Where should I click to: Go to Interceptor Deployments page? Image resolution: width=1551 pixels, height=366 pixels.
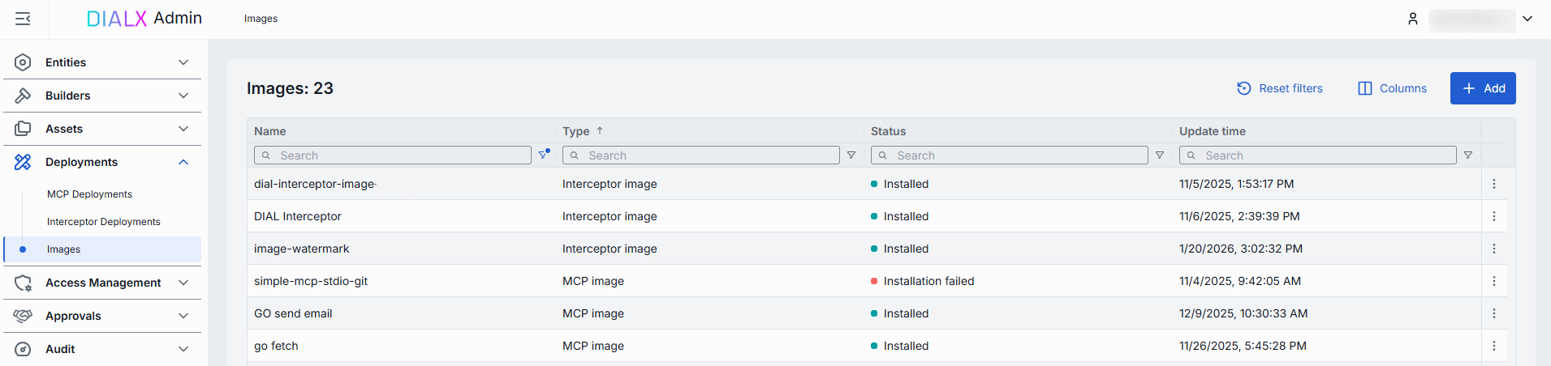[103, 222]
